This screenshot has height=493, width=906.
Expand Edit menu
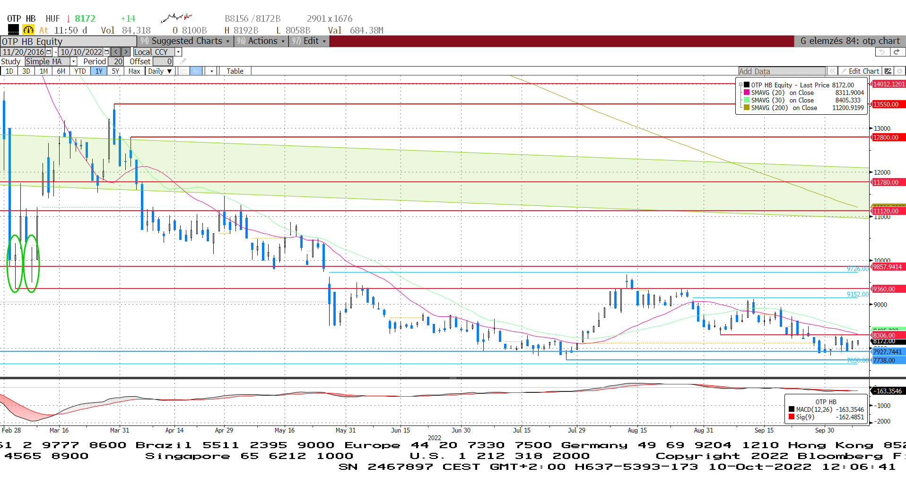pyautogui.click(x=309, y=41)
